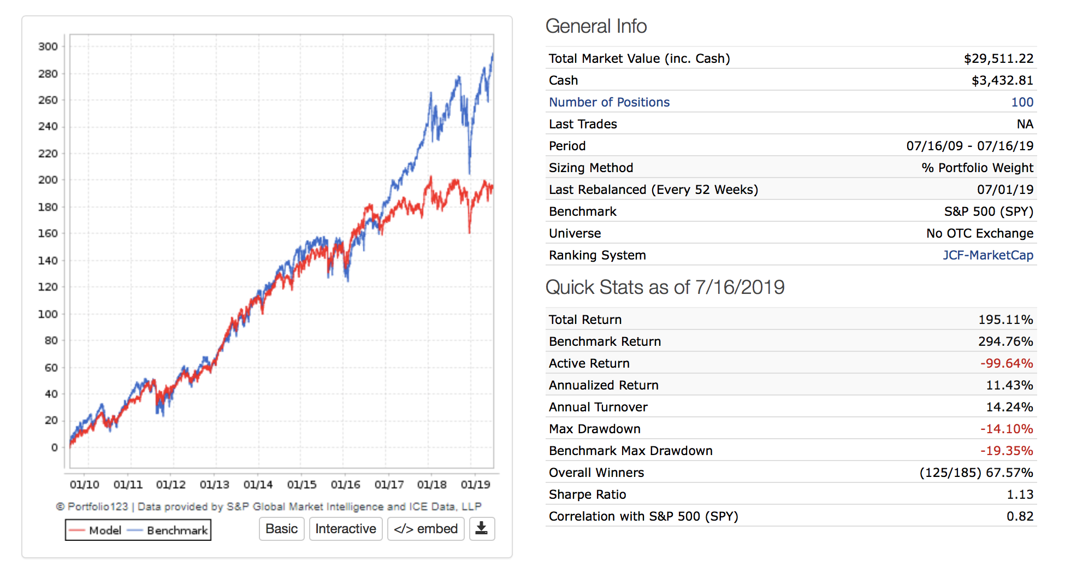Switch chart to Basic view
This screenshot has height=578, width=1065.
[281, 529]
